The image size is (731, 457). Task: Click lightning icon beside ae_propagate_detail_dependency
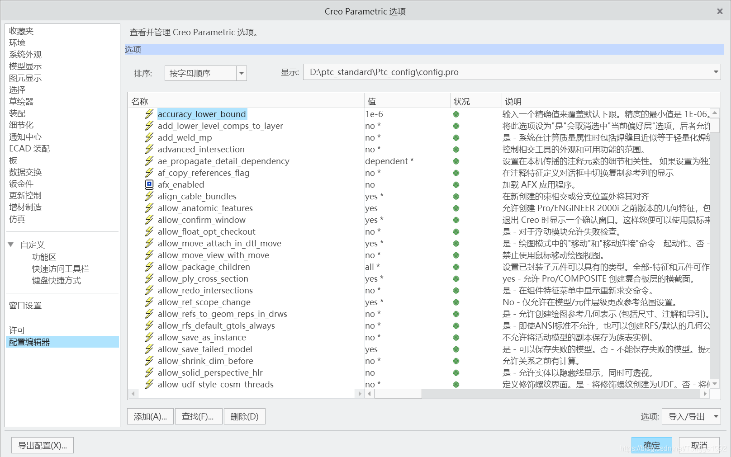coord(149,161)
